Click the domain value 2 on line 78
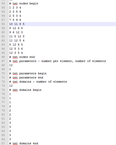This screenshot has height=145, width=116. click(10, 106)
